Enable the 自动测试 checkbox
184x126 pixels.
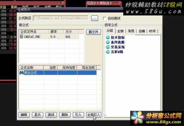coord(105,19)
